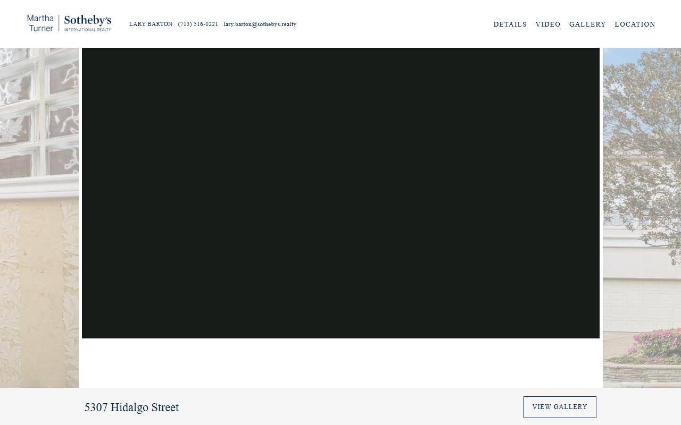The height and width of the screenshot is (425, 681).
Task: Click the Martha Turner Sotheby's logo
Action: click(x=69, y=23)
